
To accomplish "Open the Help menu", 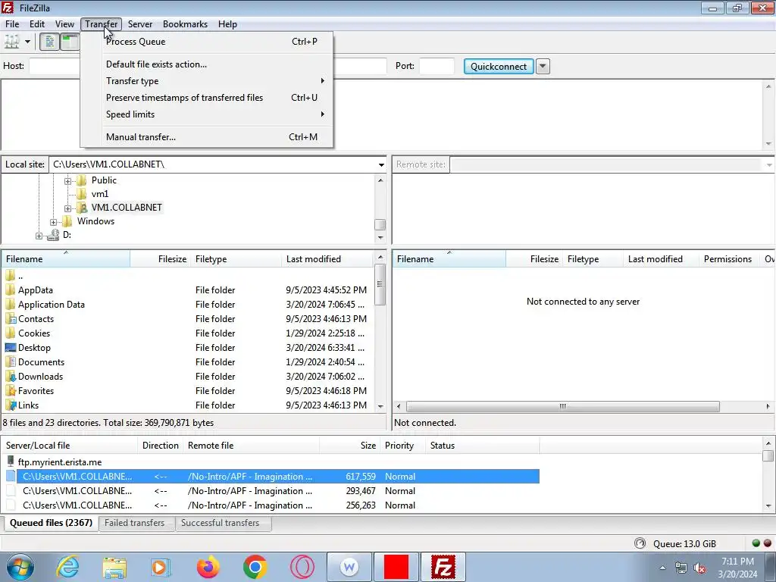I will pyautogui.click(x=227, y=24).
